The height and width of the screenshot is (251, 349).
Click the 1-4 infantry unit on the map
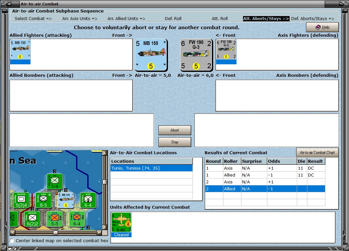coord(54,181)
